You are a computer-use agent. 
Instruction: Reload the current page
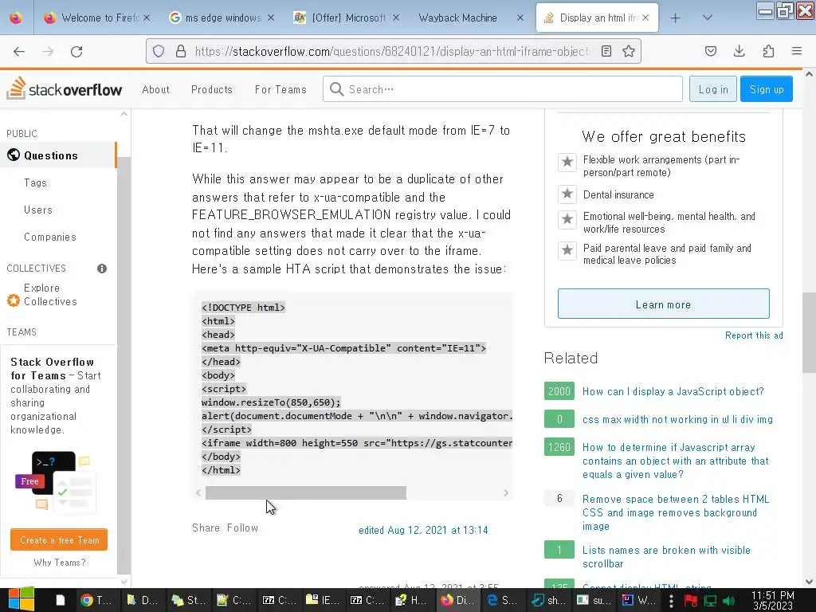[76, 51]
